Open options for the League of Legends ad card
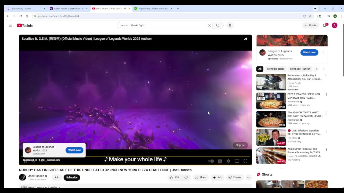Image resolution: width=344 pixels, height=193 pixels. pos(323,53)
